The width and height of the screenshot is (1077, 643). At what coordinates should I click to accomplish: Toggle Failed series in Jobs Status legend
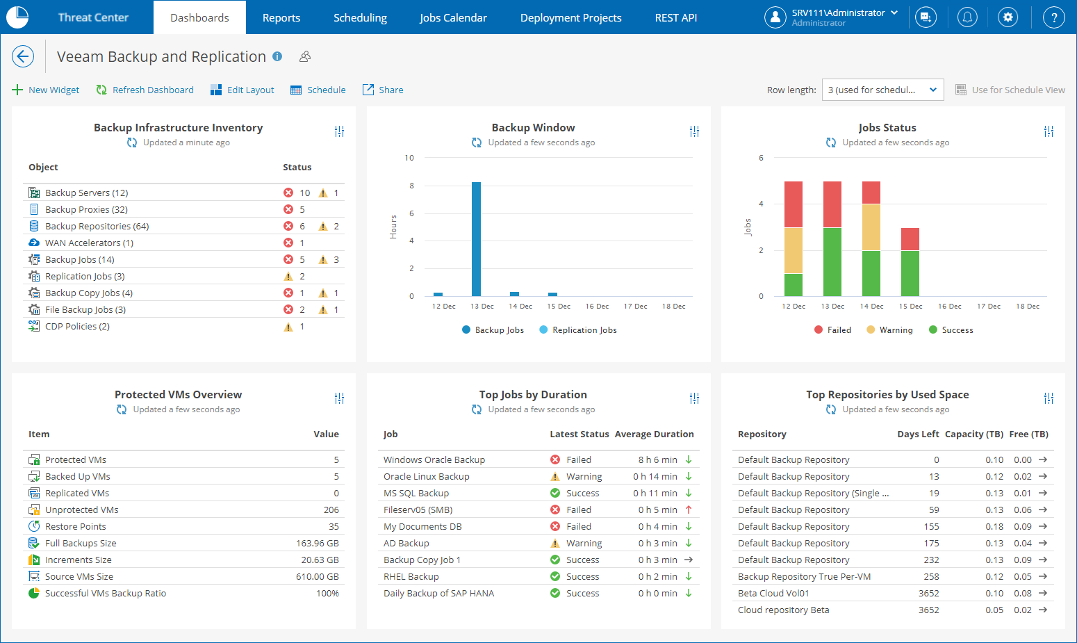pyautogui.click(x=833, y=330)
